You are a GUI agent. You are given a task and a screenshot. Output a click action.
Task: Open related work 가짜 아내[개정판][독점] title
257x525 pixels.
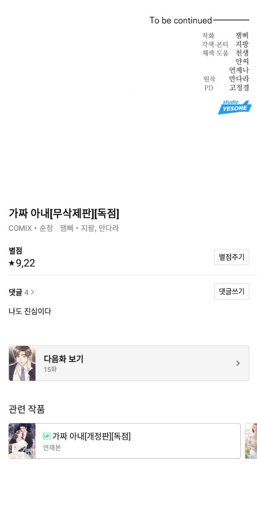point(91,436)
